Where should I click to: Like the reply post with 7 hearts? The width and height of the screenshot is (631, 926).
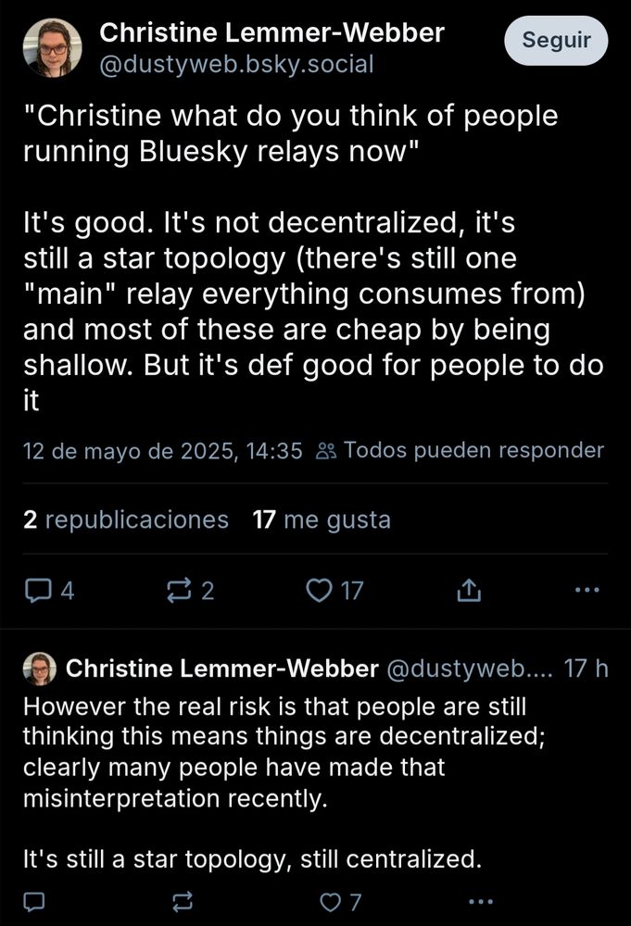(x=340, y=902)
